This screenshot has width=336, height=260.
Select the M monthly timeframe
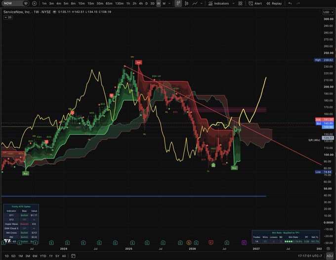[164, 3]
